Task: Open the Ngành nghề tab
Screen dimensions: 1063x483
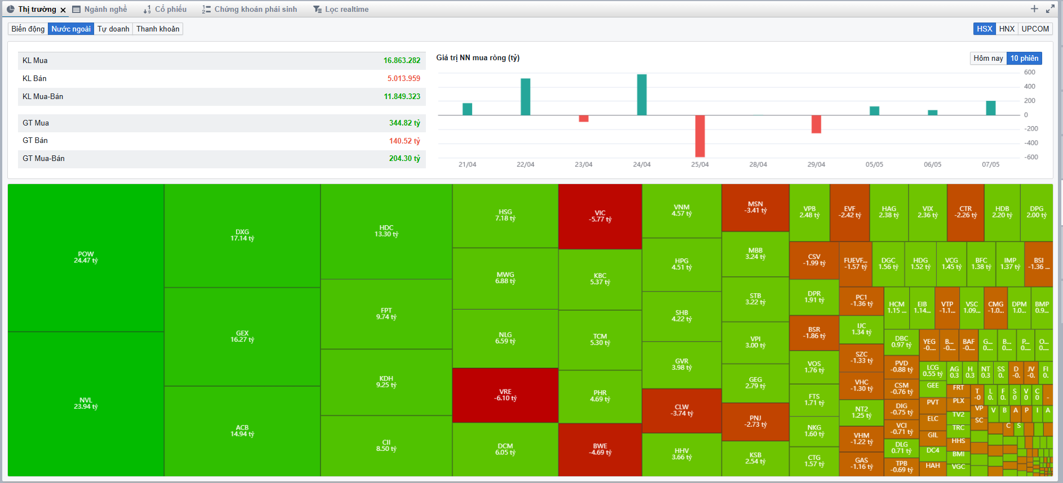Action: point(100,9)
